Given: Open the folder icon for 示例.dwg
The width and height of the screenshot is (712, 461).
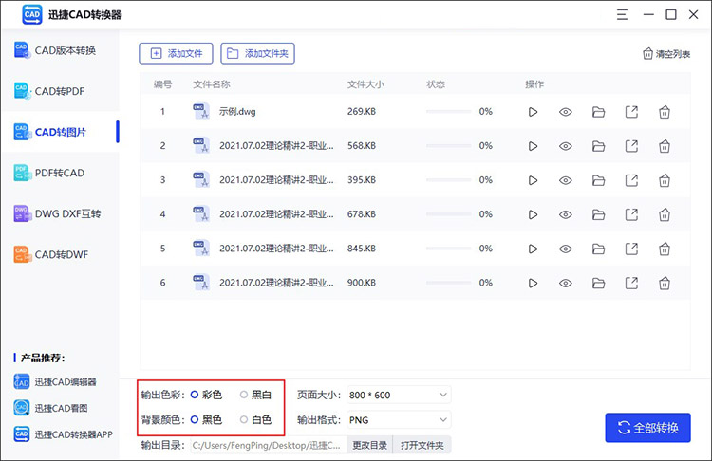Looking at the screenshot, I should coord(598,112).
